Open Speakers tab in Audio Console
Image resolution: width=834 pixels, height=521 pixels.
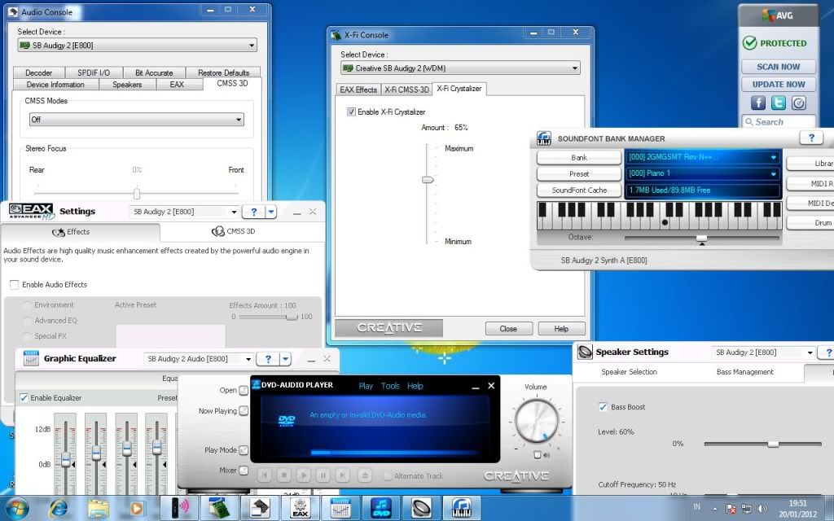pos(127,85)
